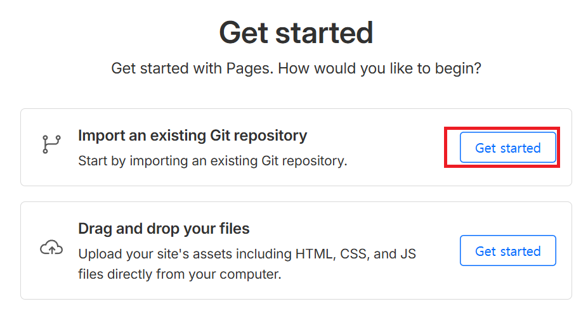Click the "files directly from your computer" line

point(180,274)
